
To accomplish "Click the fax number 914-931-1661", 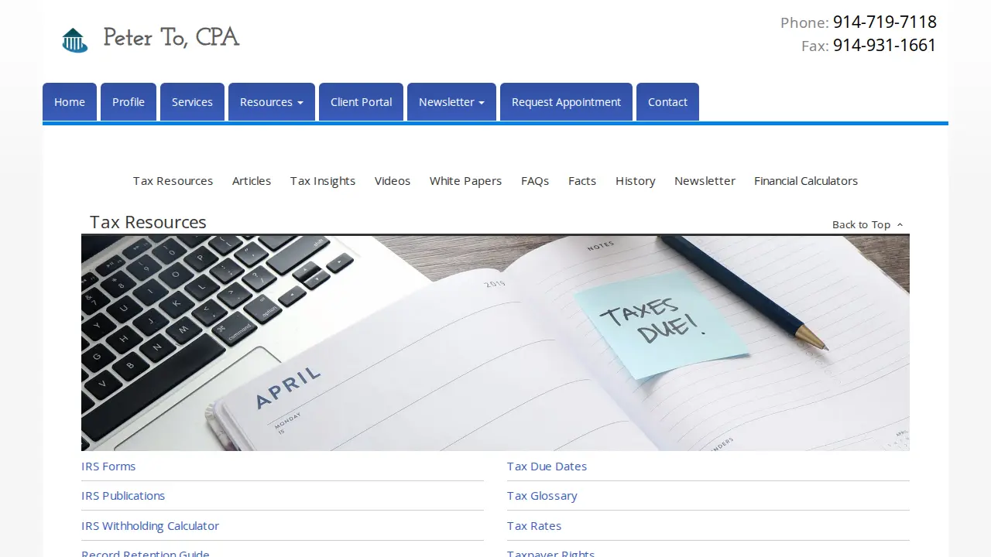I will click(x=885, y=46).
